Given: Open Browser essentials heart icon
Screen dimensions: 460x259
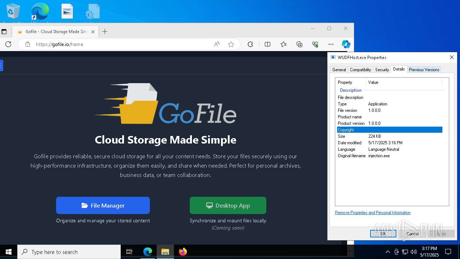Looking at the screenshot, I should point(315,44).
